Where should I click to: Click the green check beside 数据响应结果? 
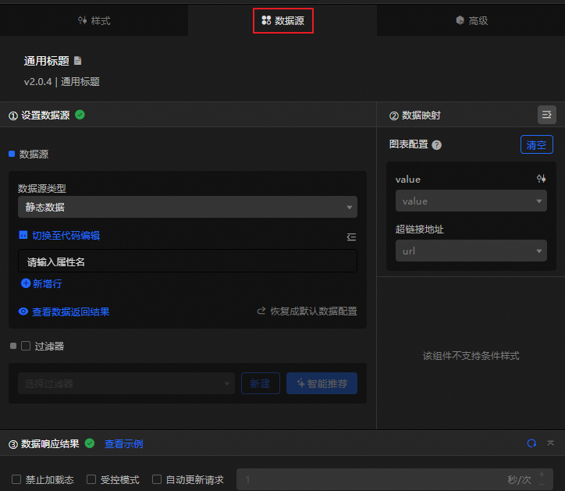tap(90, 443)
